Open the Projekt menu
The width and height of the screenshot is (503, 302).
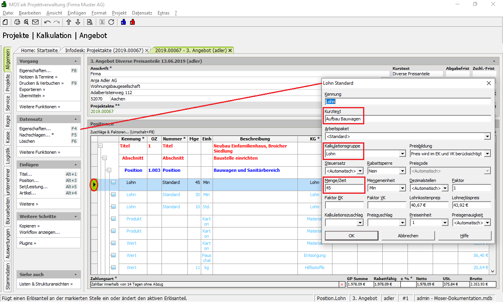(x=119, y=13)
